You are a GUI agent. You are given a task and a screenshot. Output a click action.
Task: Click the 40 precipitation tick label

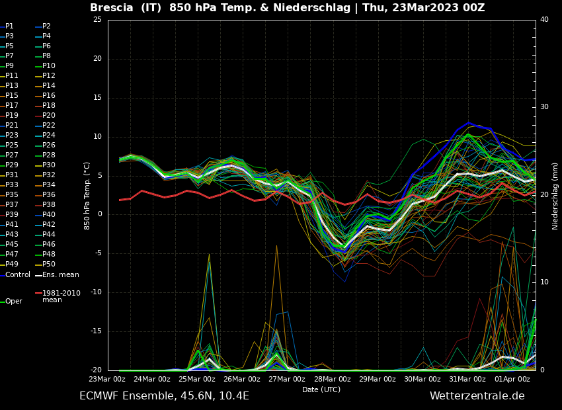pos(544,19)
